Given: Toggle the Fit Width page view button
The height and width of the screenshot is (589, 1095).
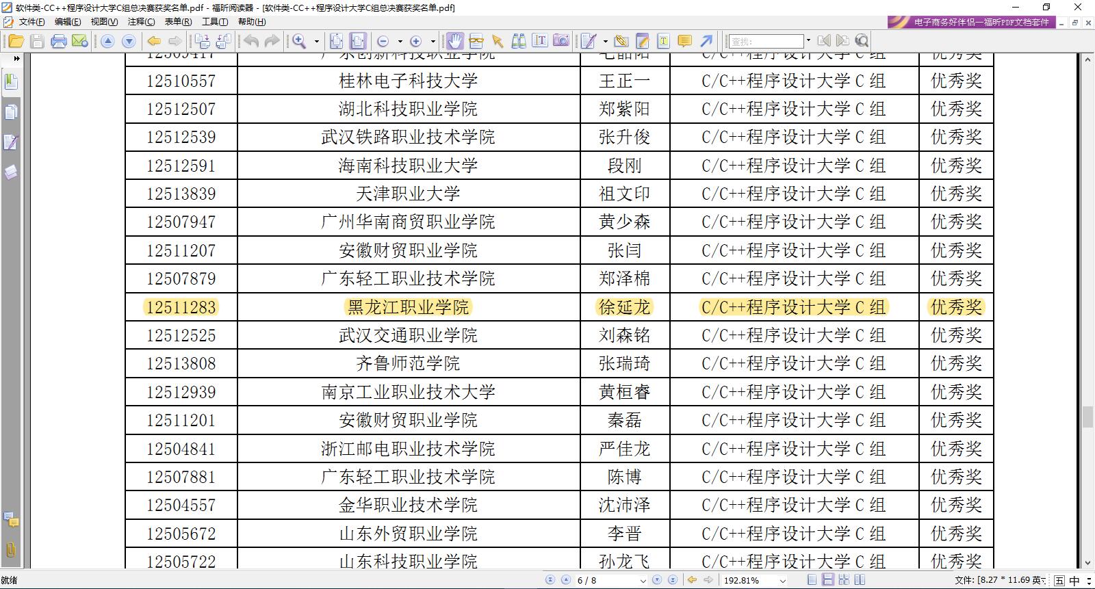Looking at the screenshot, I should pyautogui.click(x=358, y=41).
